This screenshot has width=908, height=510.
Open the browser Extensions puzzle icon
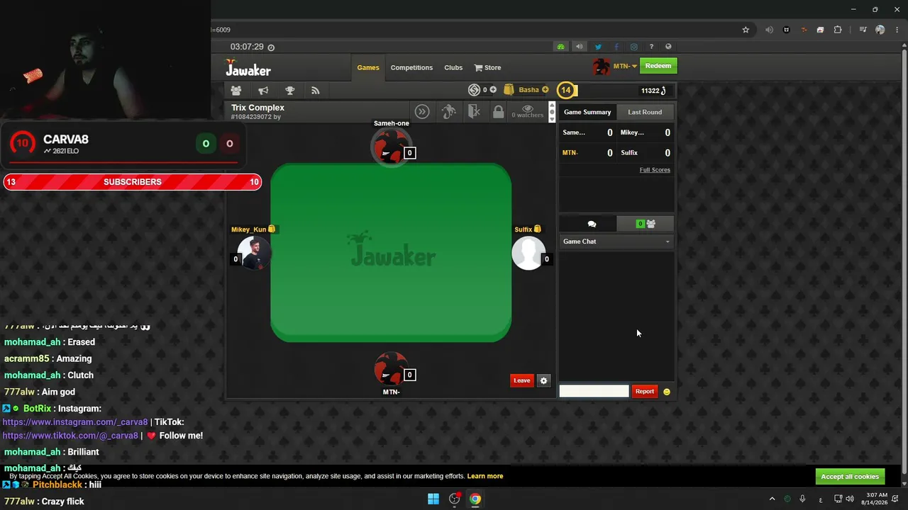(x=838, y=30)
